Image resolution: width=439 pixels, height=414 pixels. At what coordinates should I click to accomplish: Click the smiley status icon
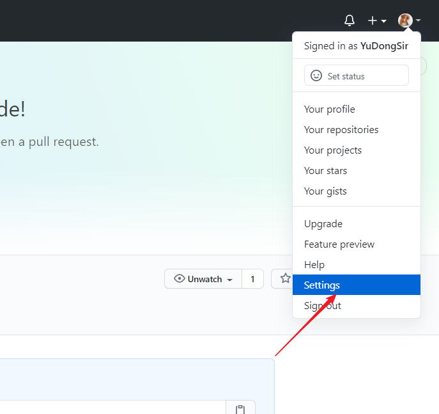pyautogui.click(x=316, y=76)
